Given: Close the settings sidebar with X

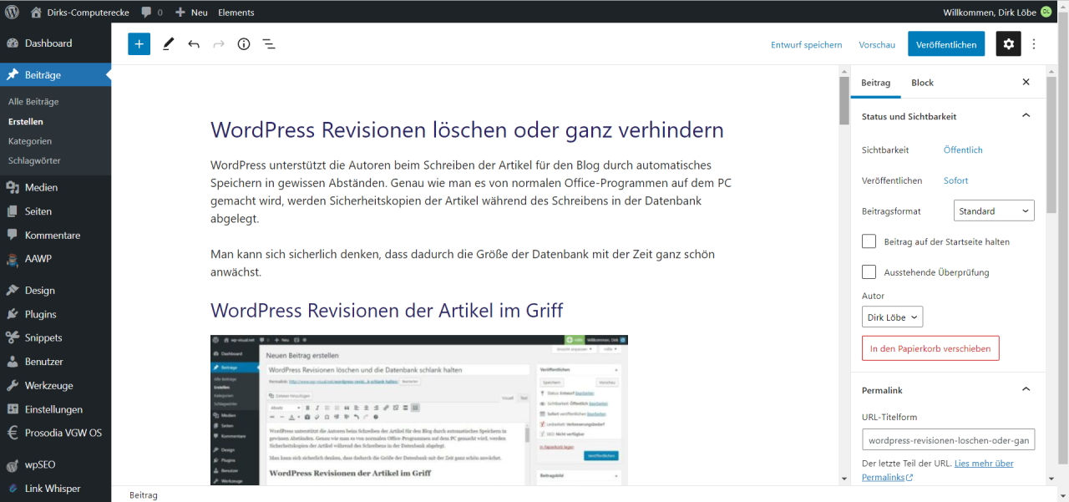Looking at the screenshot, I should (1026, 83).
